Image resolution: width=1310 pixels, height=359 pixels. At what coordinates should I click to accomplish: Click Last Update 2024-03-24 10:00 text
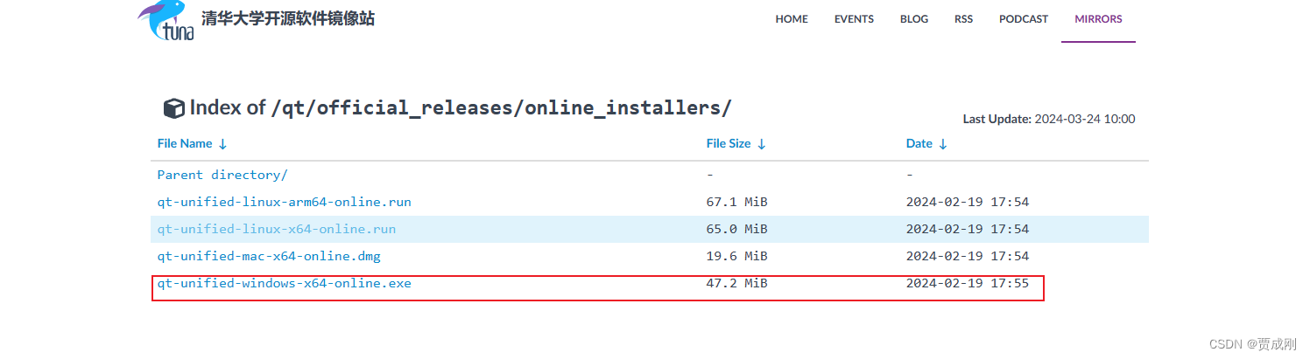(x=1049, y=119)
